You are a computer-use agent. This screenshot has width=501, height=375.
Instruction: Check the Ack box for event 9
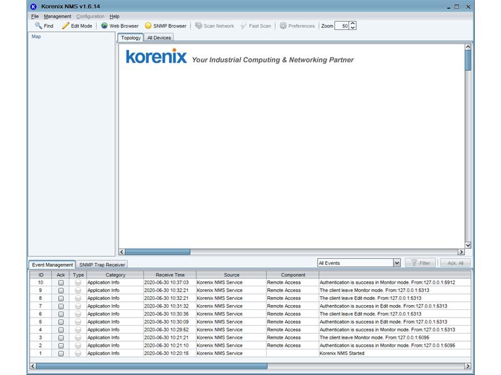click(x=61, y=291)
